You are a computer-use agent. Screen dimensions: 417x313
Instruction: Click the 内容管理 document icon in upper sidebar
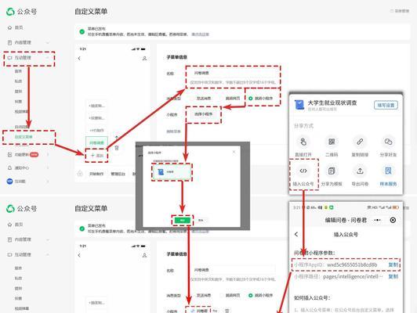tap(10, 42)
